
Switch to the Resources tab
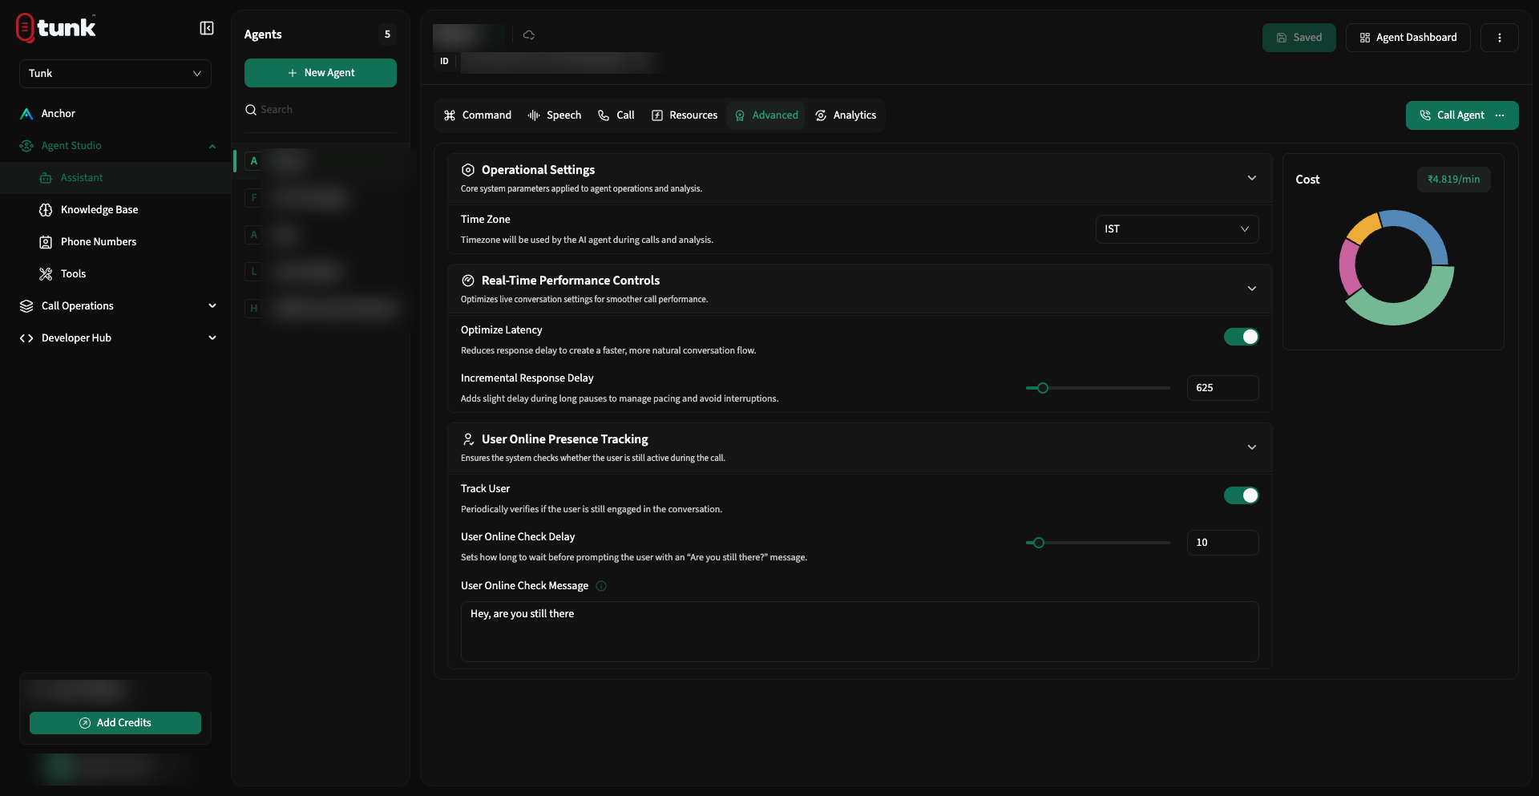point(685,115)
